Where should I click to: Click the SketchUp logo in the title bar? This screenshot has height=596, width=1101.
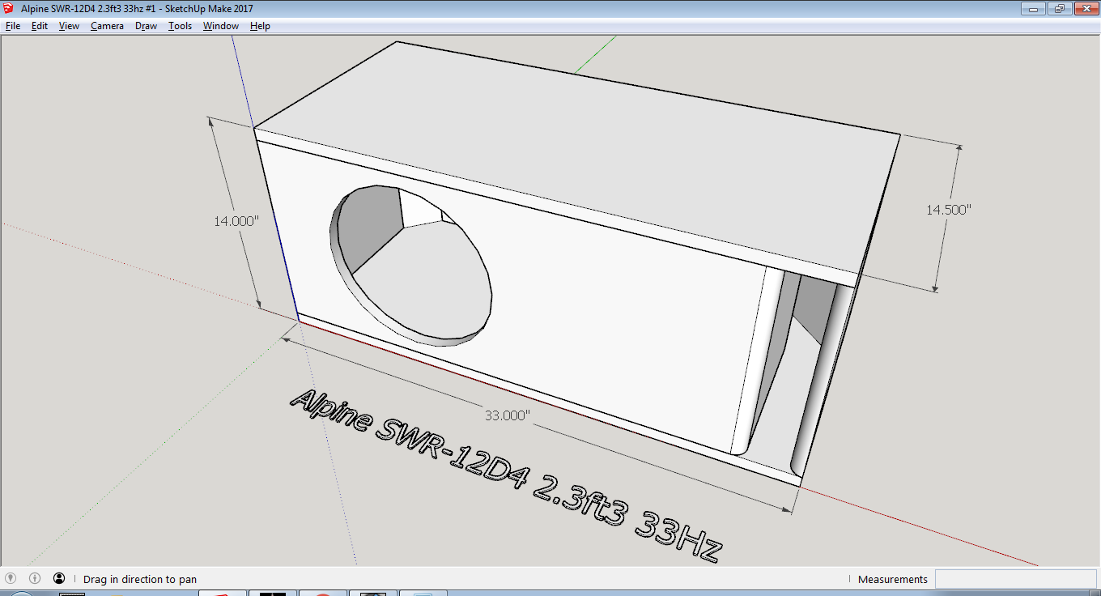[9, 8]
